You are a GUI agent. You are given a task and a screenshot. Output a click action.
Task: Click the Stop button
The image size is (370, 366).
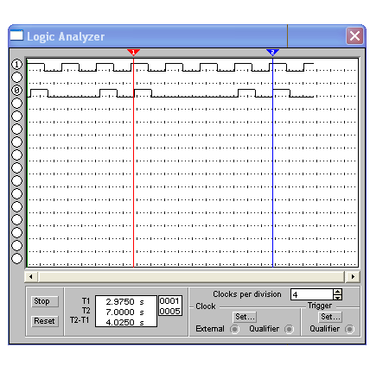pyautogui.click(x=45, y=301)
